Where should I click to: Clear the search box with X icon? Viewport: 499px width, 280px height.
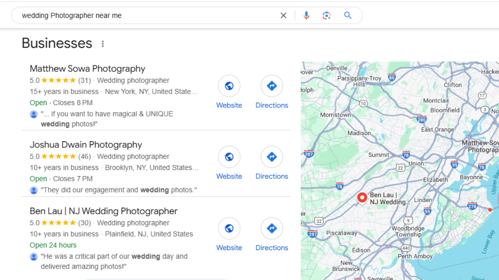click(x=283, y=16)
